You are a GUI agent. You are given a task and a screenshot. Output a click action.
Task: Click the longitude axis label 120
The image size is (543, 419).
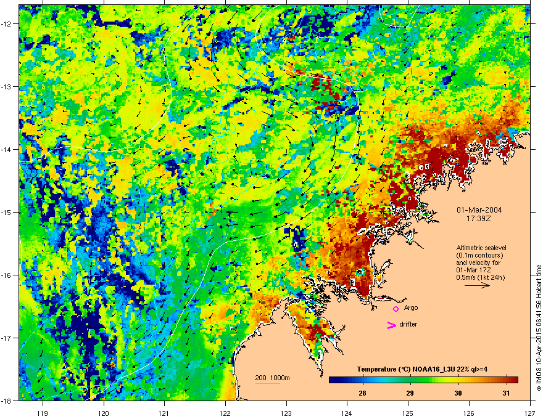104,413
